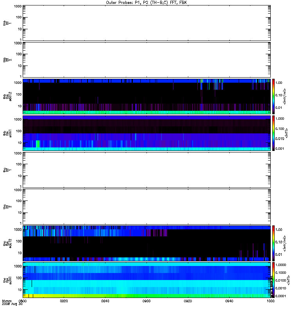Click the 'thc fbk scm1' y-axis label
Screen dimensions: 293x312
[7, 280]
